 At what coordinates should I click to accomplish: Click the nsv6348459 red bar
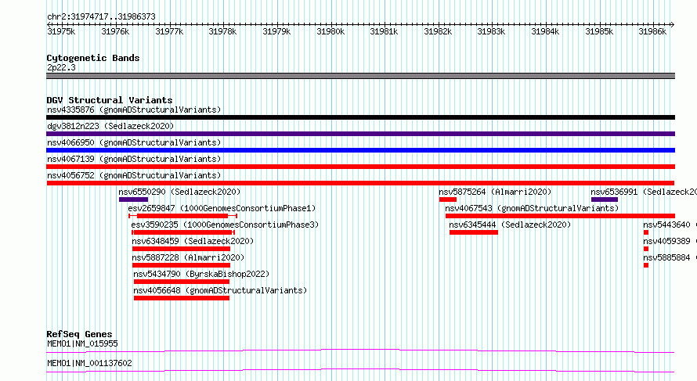181,249
